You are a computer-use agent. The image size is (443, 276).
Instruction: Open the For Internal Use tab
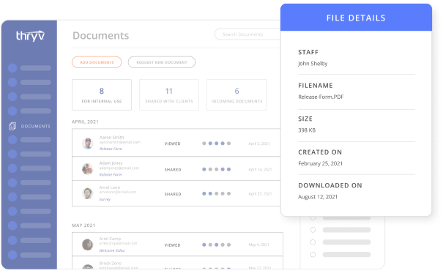[x=102, y=94]
